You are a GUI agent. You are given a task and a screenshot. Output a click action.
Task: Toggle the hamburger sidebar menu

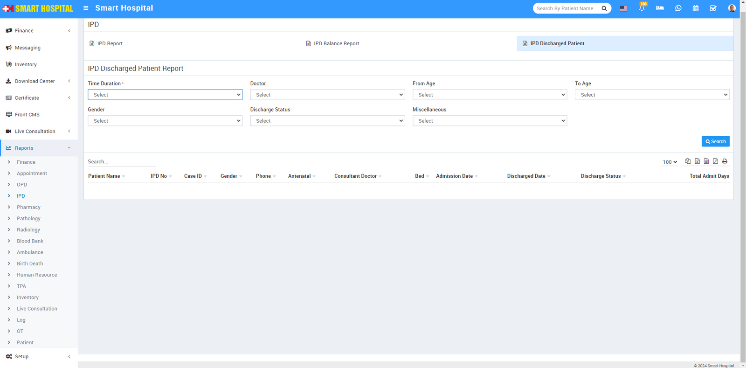click(86, 8)
